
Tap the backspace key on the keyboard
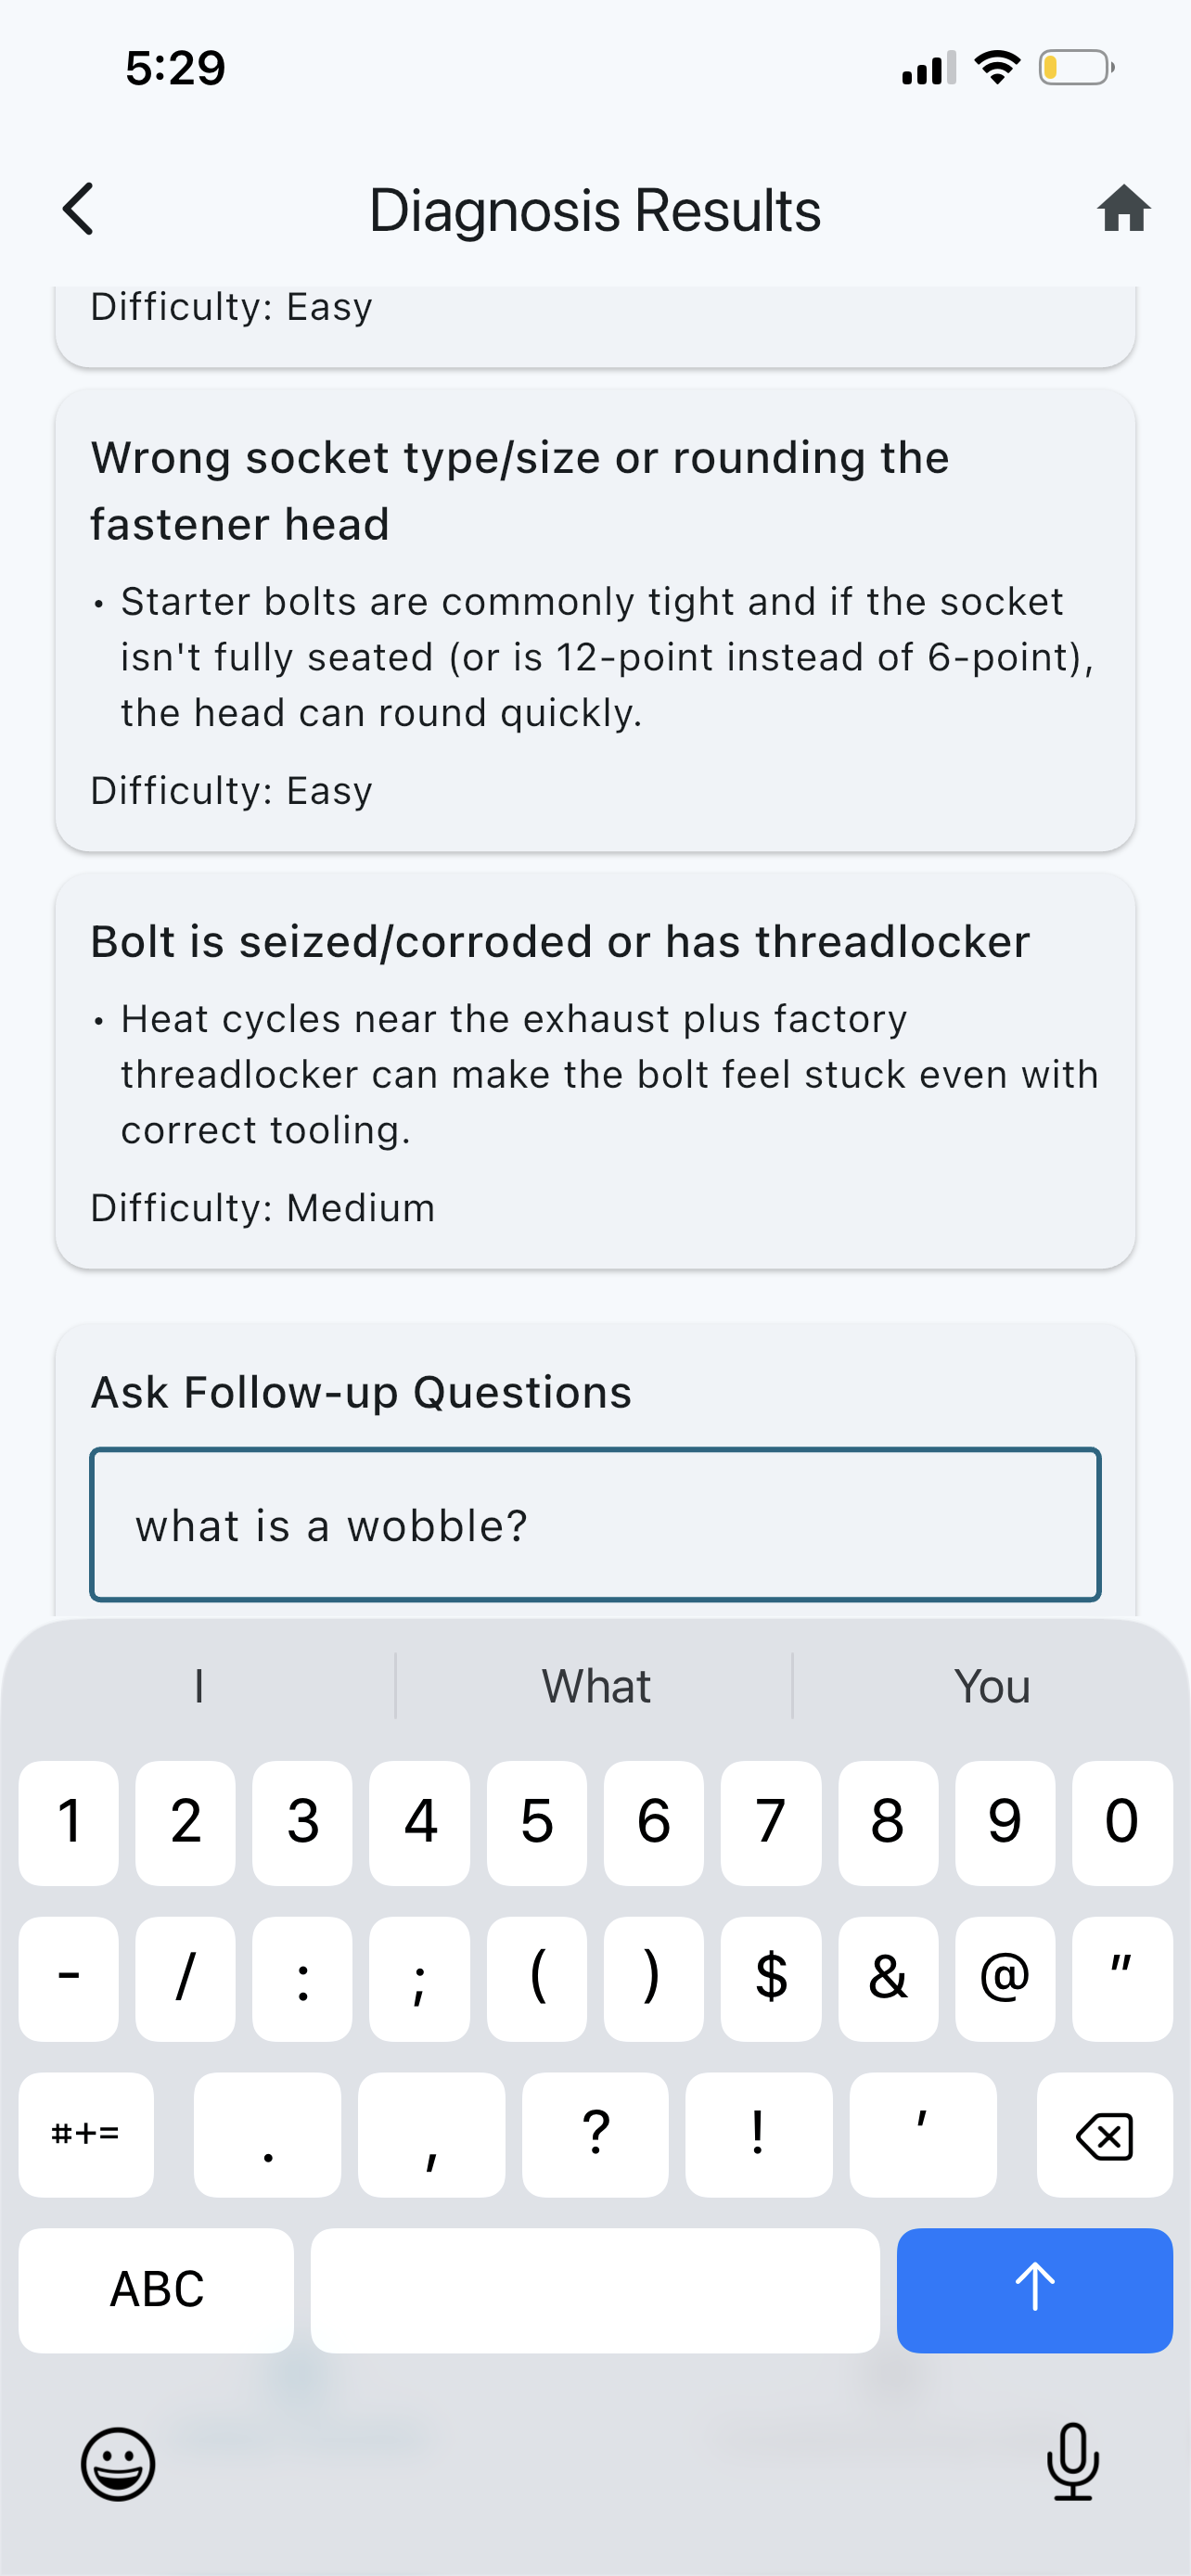pos(1104,2136)
